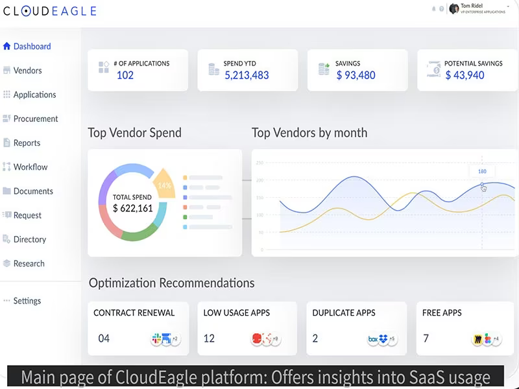Viewport: 519px width, 389px height.
Task: Click the Settings ellipsis icon
Action: click(6, 301)
